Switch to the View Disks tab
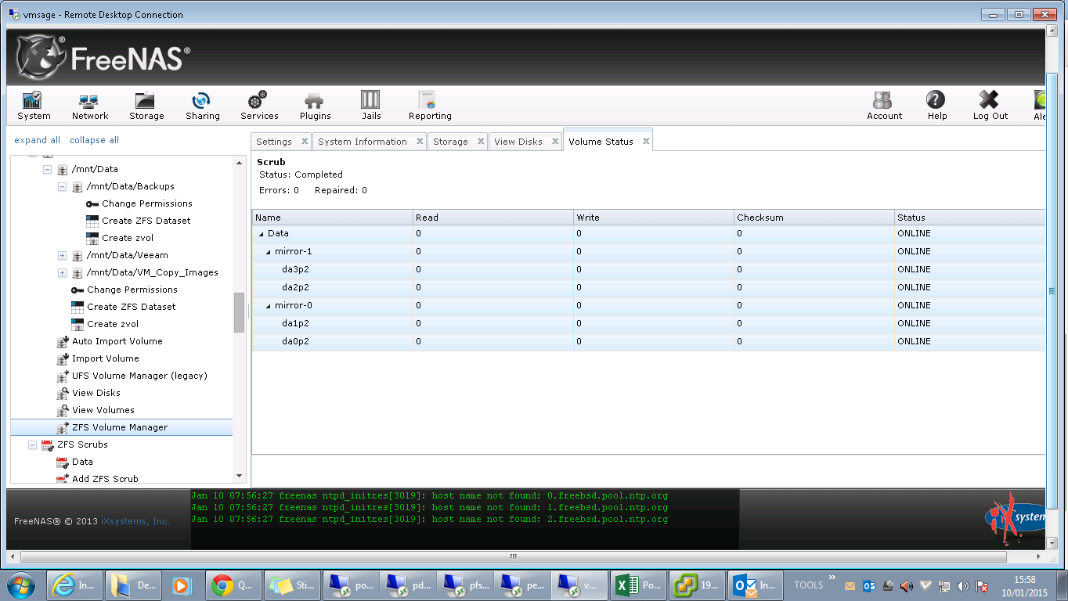This screenshot has width=1068, height=601. 518,142
